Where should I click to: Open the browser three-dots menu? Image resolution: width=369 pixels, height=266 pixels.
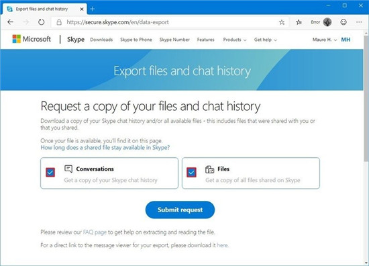point(359,22)
